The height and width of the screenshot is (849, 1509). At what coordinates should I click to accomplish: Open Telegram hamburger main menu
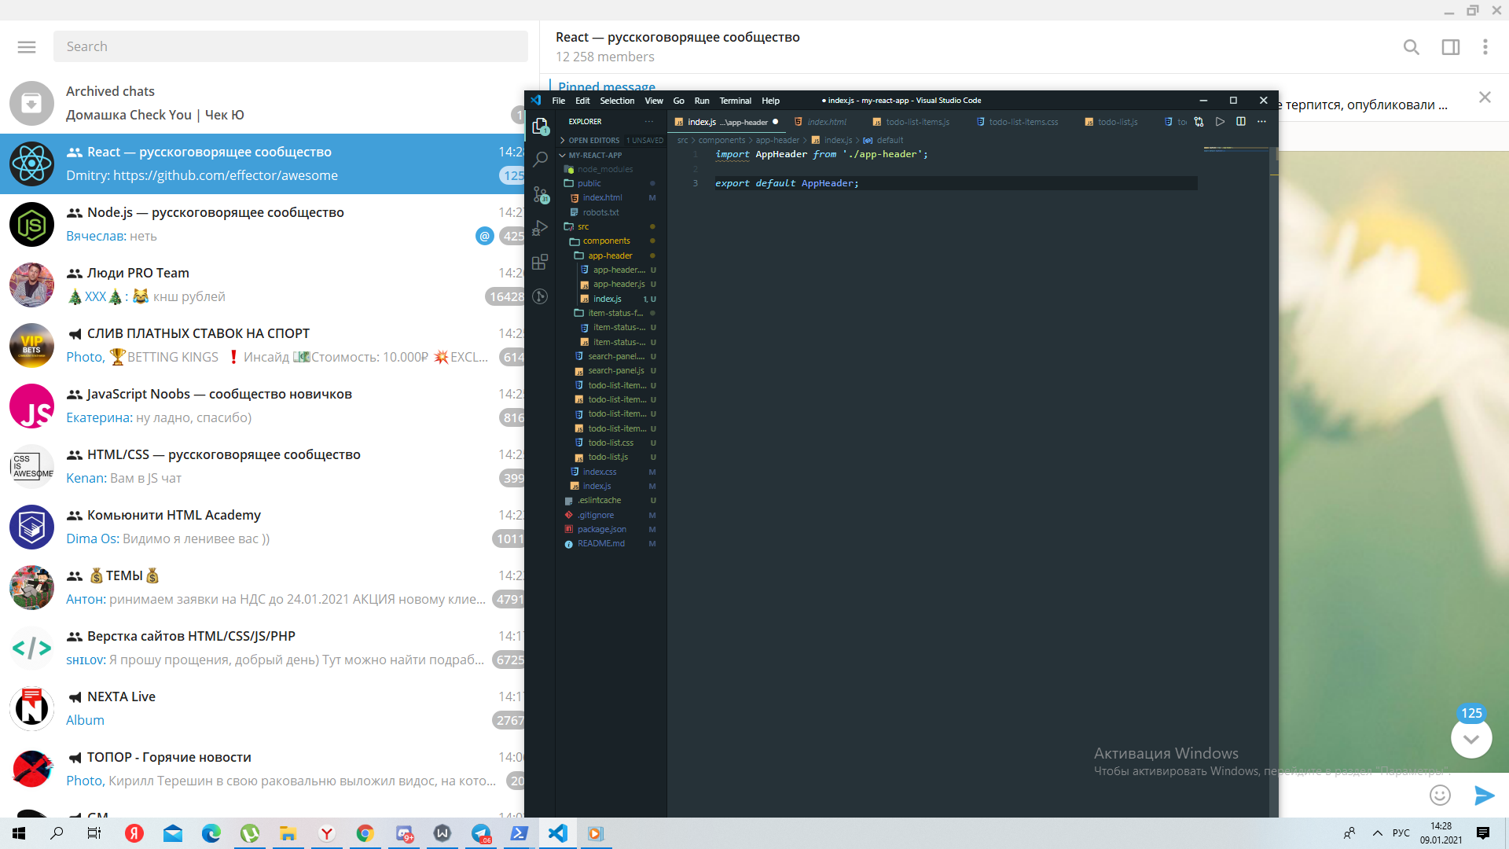coord(27,46)
